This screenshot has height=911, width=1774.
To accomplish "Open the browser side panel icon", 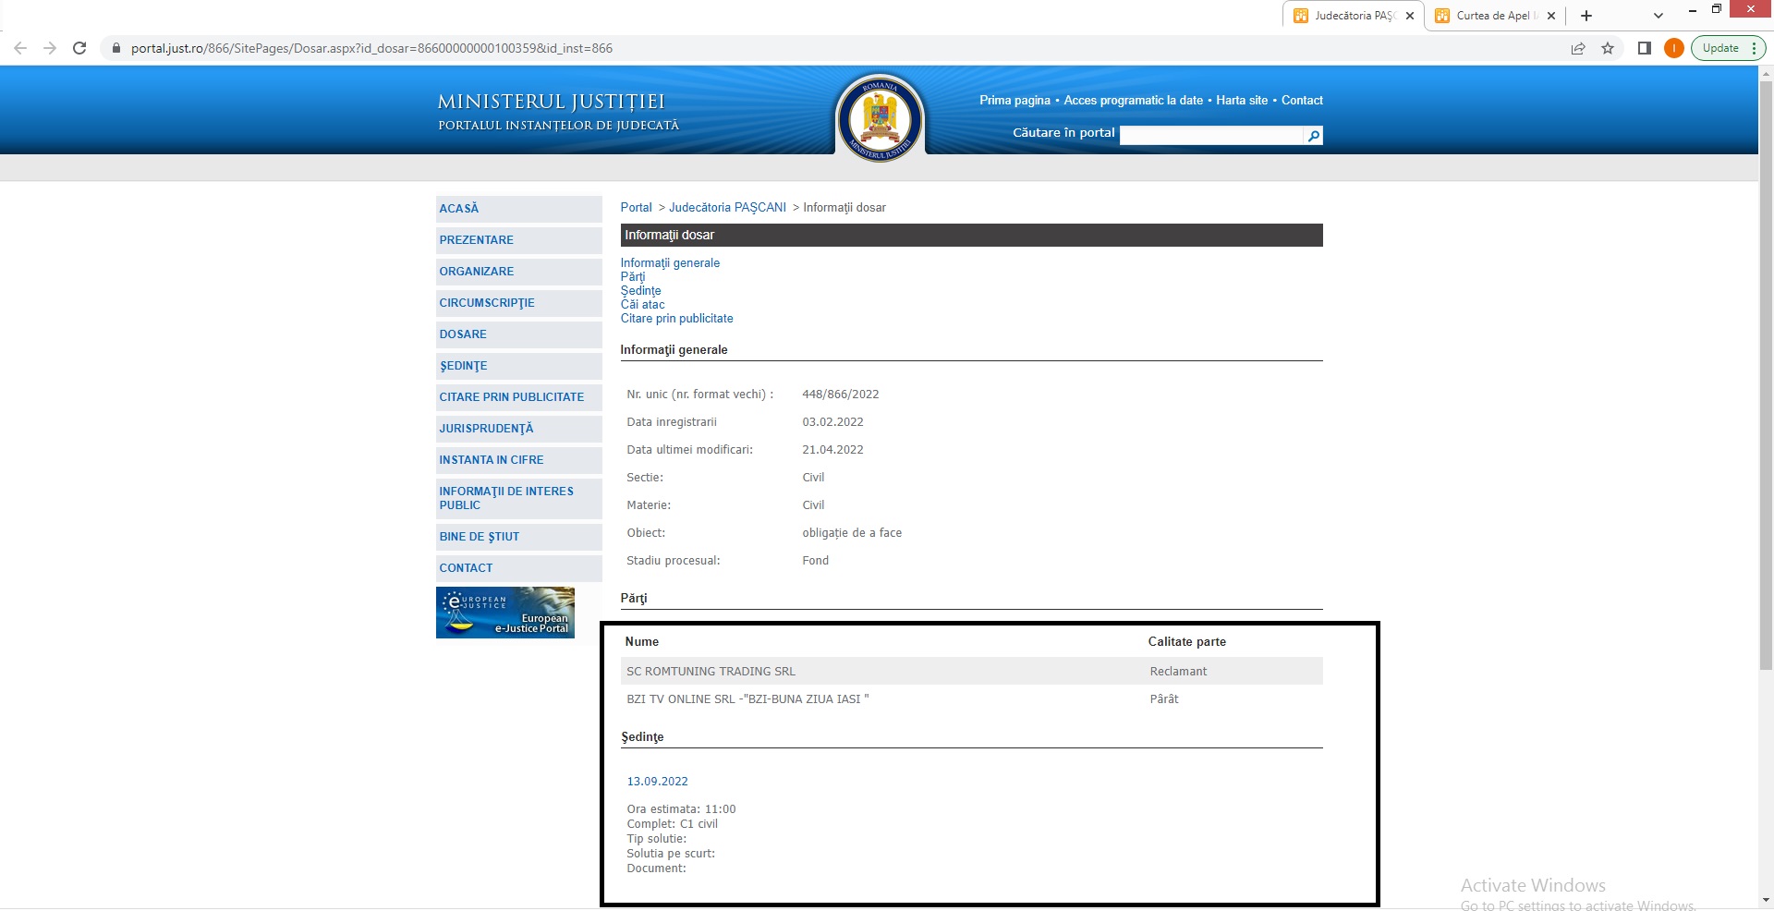I will point(1644,48).
